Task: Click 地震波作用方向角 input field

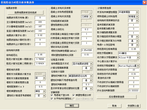Action: pos(40,18)
